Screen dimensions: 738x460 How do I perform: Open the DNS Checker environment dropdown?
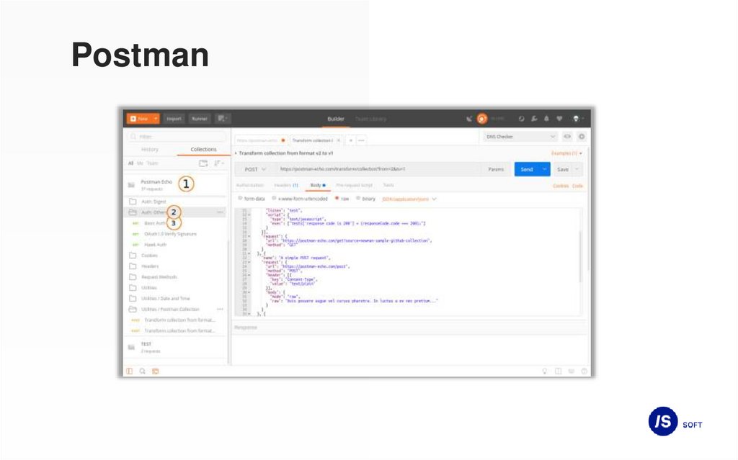pyautogui.click(x=520, y=136)
